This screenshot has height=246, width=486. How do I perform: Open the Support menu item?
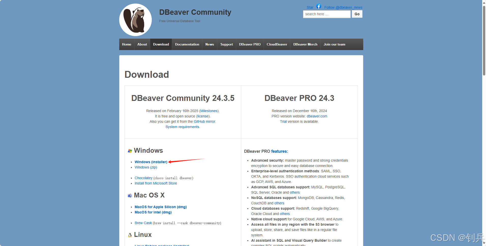click(x=226, y=44)
